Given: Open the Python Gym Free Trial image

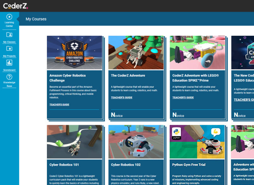Looking at the screenshot, I should (197, 142).
